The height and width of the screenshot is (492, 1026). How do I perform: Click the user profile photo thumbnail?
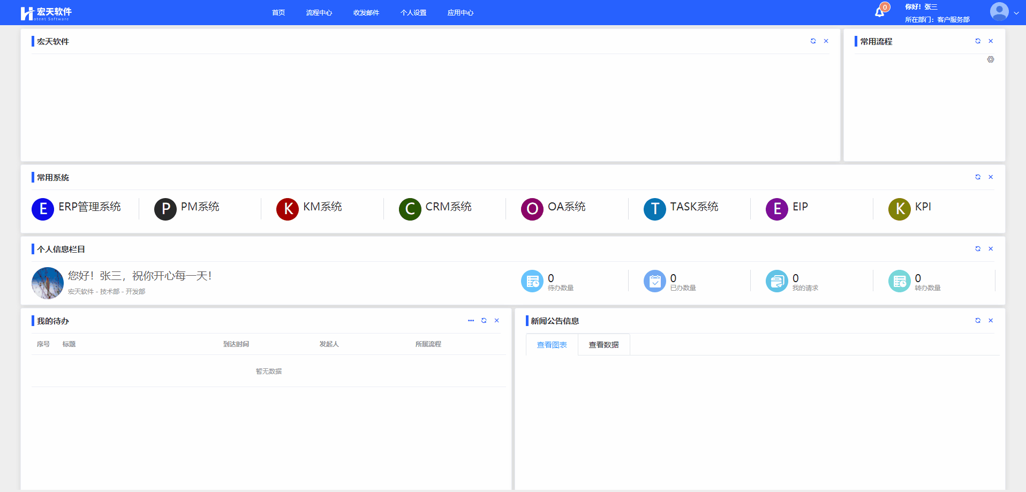pyautogui.click(x=48, y=283)
